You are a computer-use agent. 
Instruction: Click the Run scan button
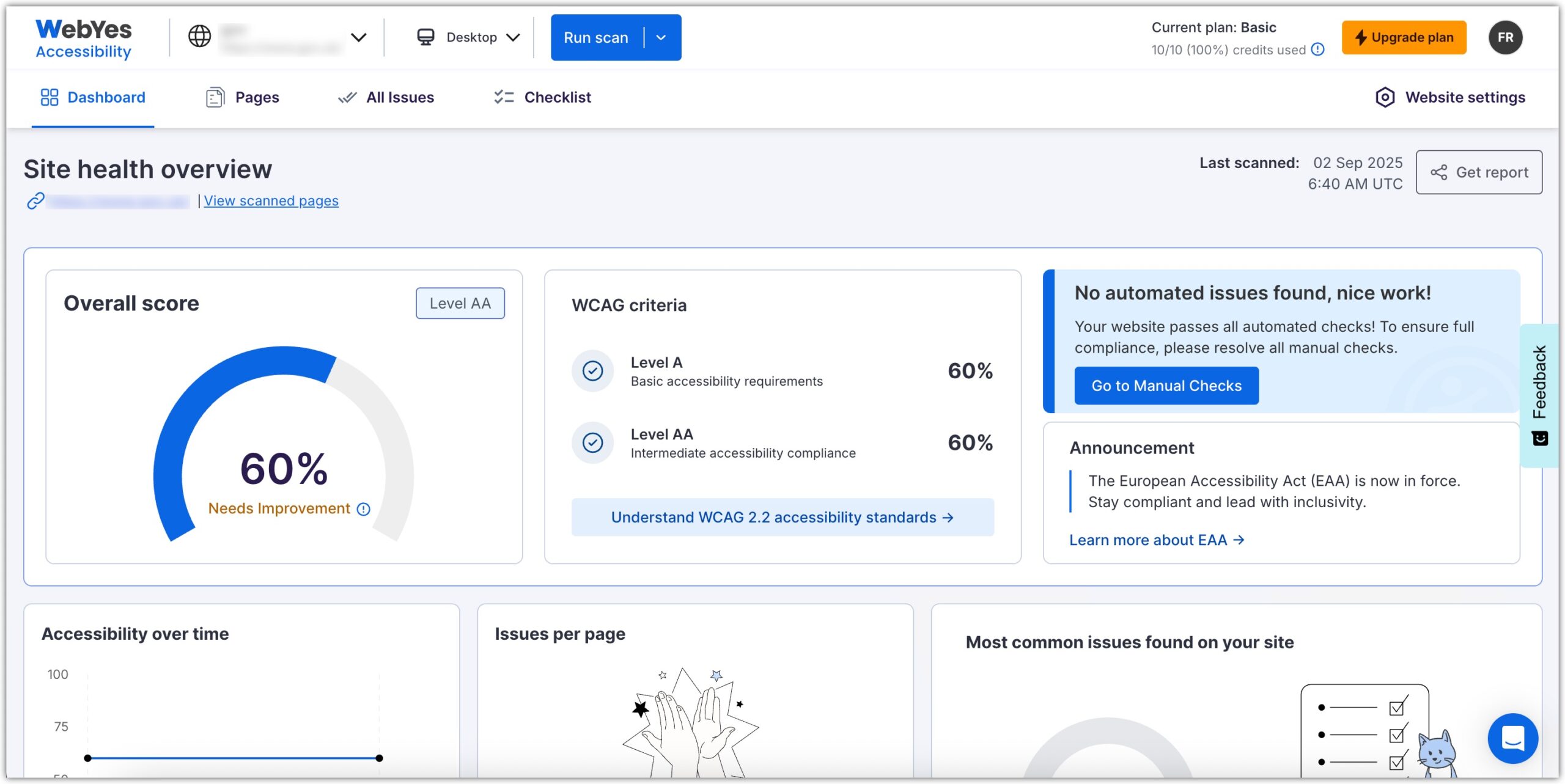pyautogui.click(x=596, y=37)
